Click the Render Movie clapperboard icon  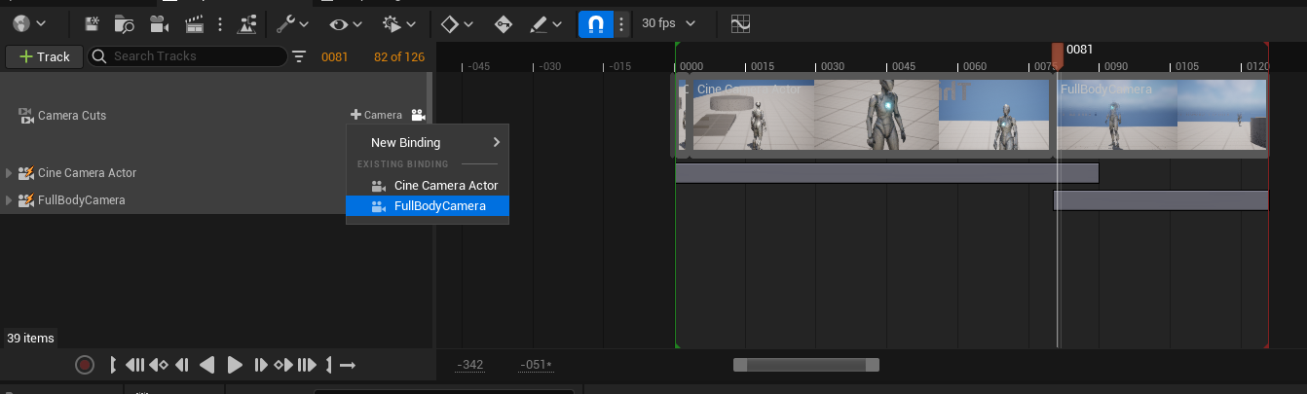[x=193, y=24]
